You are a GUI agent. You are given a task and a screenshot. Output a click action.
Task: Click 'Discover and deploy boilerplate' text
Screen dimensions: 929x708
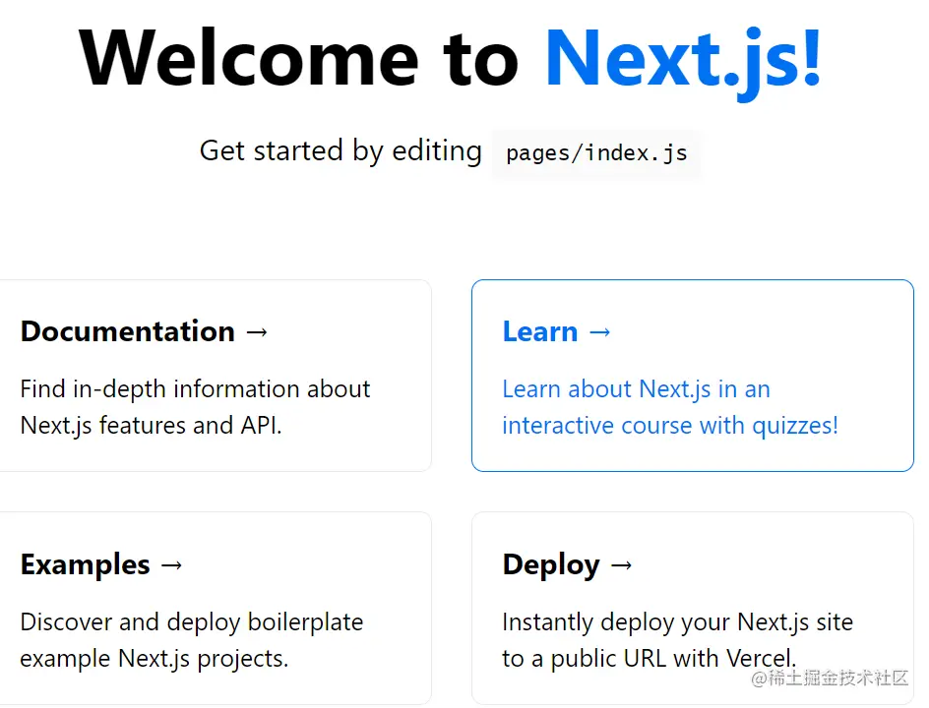point(192,622)
